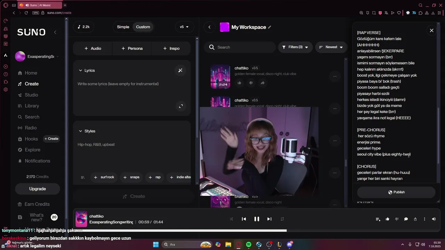445x250 pixels.
Task: Skip to previous track
Action: coord(244,219)
